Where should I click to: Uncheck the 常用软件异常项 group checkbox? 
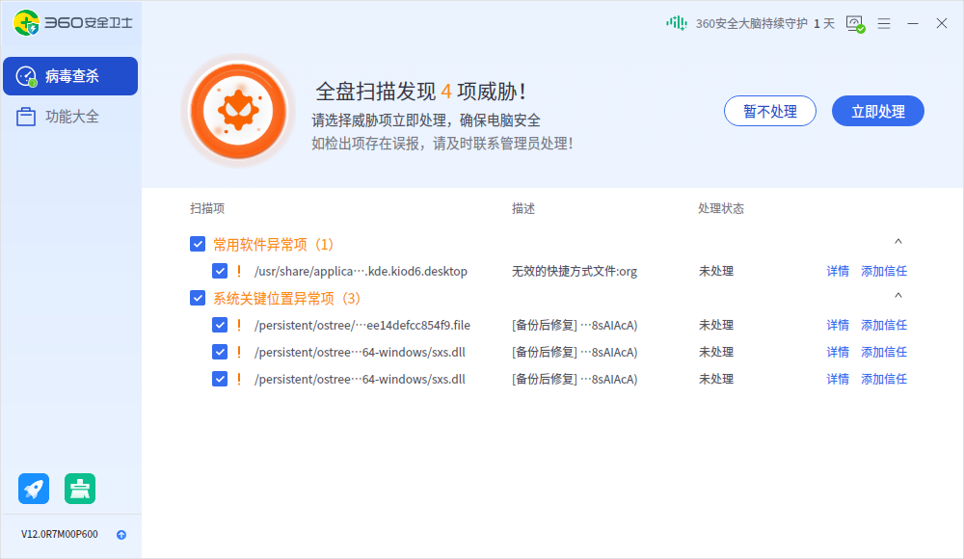(198, 244)
